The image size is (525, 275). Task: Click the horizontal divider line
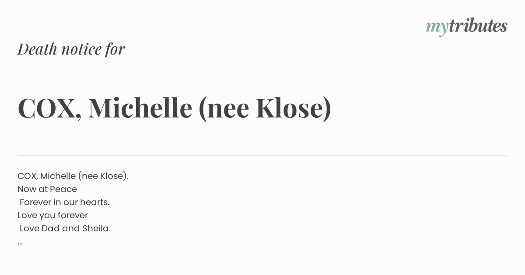point(262,155)
